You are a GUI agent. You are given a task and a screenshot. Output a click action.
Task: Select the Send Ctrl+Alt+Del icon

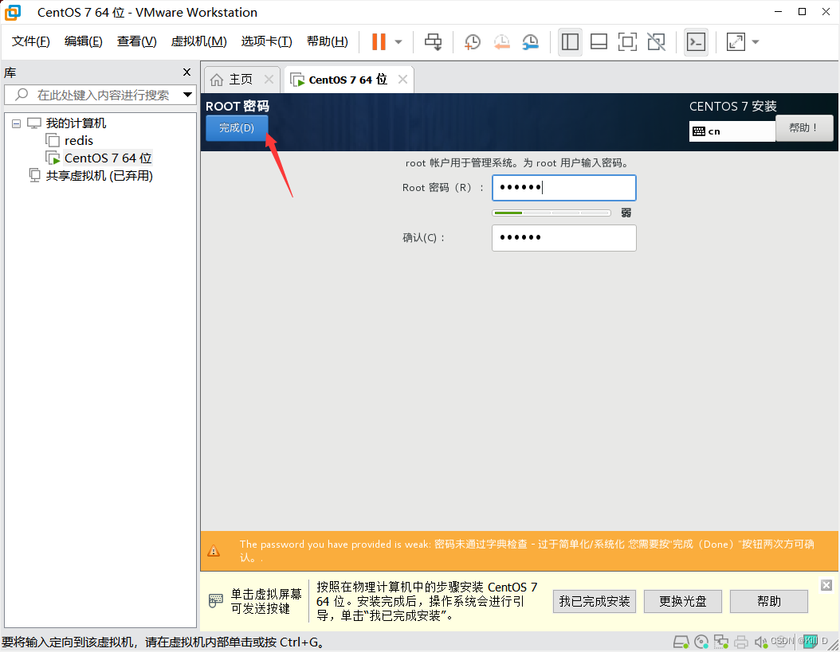[x=433, y=42]
